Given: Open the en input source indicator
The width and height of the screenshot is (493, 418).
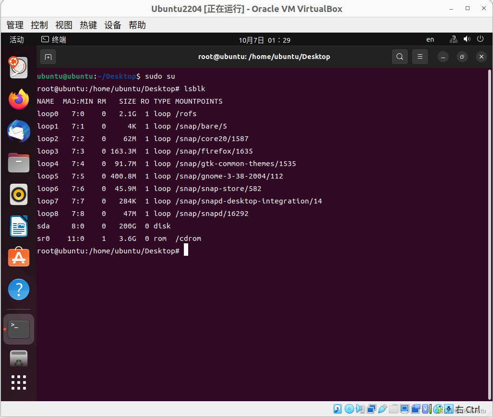Looking at the screenshot, I should pos(430,40).
